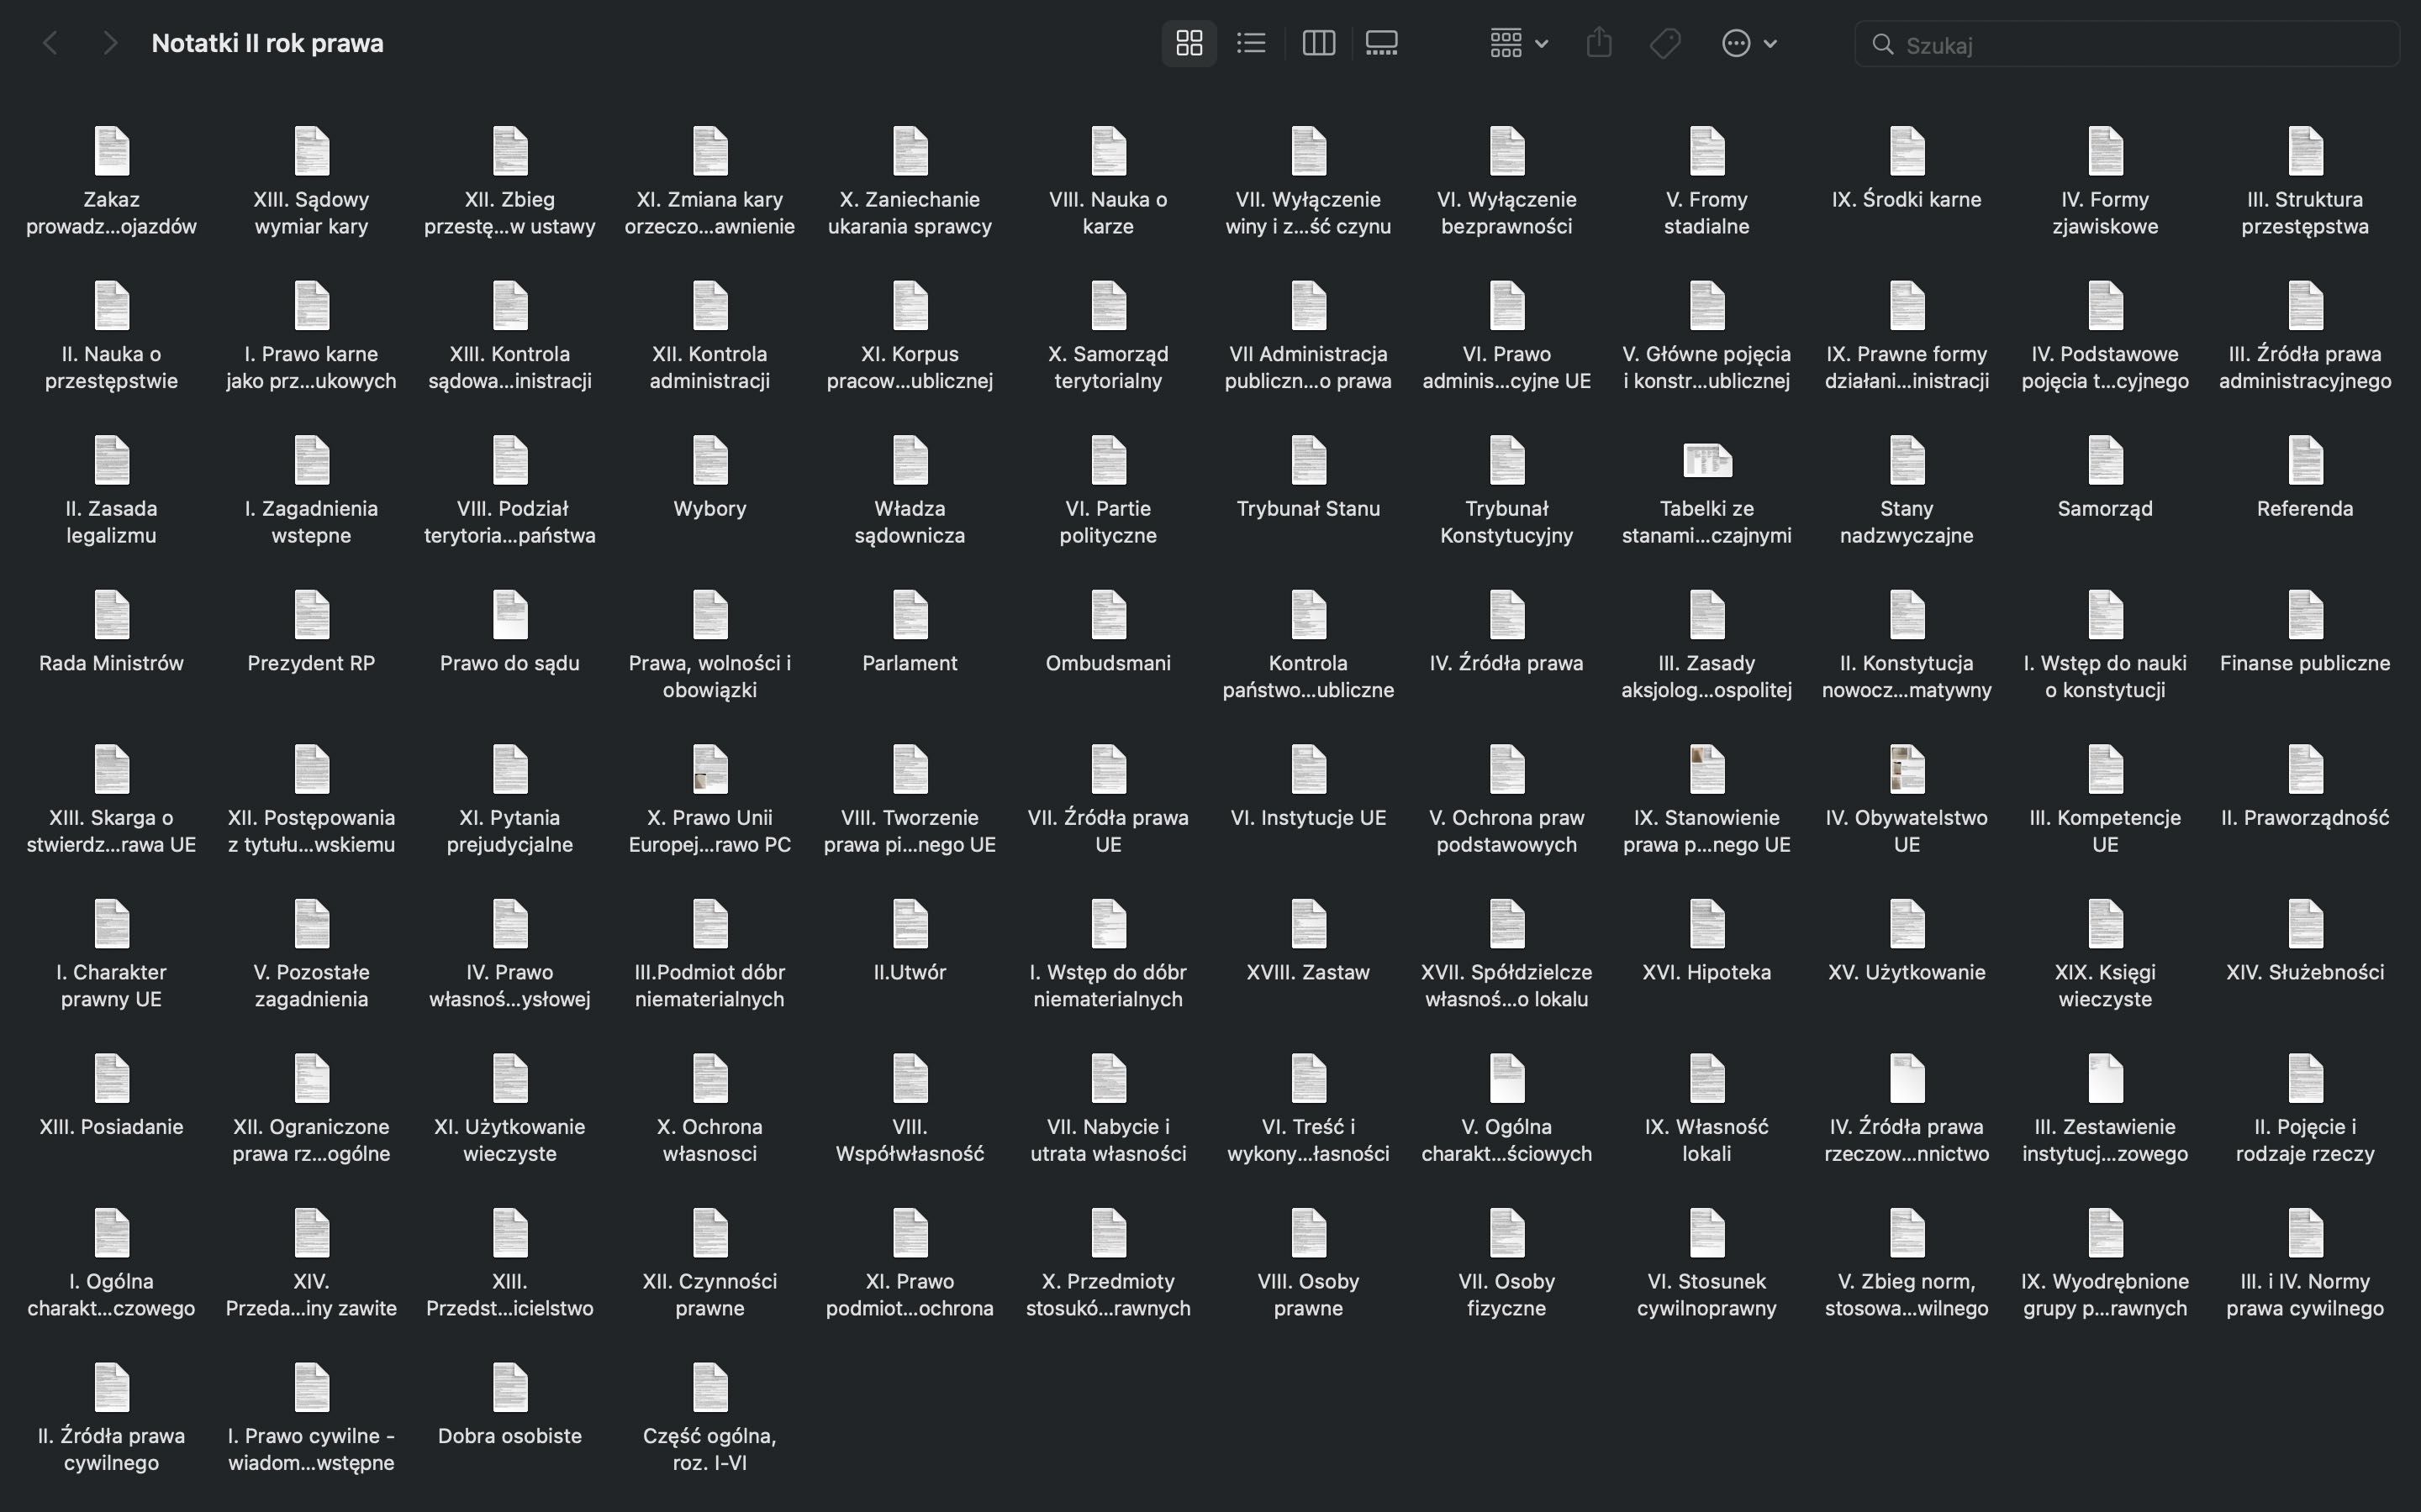The image size is (2421, 1512).
Task: Select the file XIII. Sądowy wymiar kary
Action: [311, 182]
